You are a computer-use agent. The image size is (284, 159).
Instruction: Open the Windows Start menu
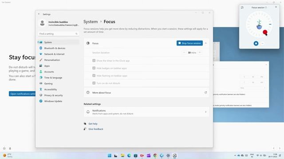pyautogui.click(x=110, y=155)
